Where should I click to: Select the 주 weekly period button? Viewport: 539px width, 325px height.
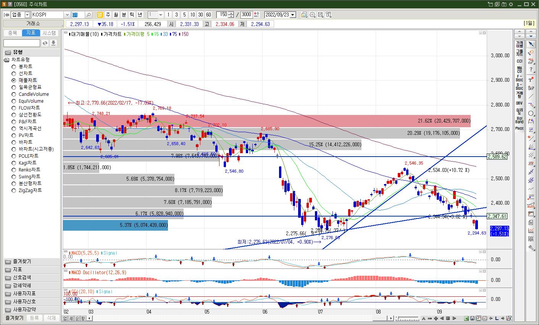tap(108, 15)
